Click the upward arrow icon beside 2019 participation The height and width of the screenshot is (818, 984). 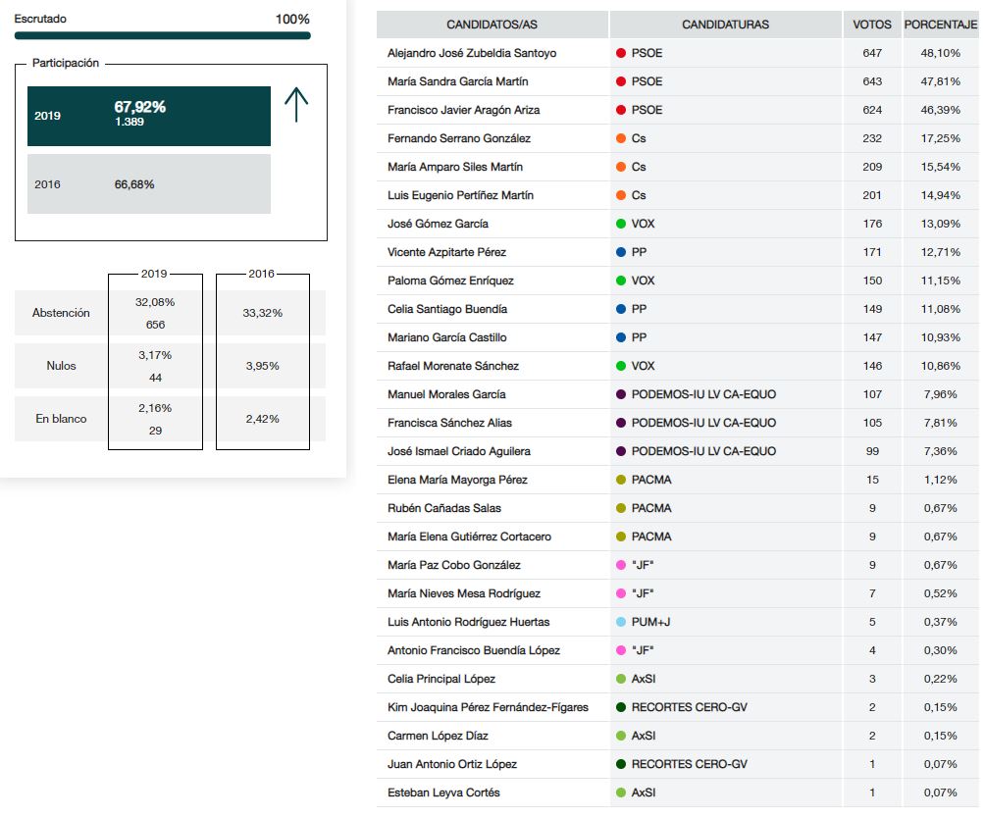(x=296, y=105)
